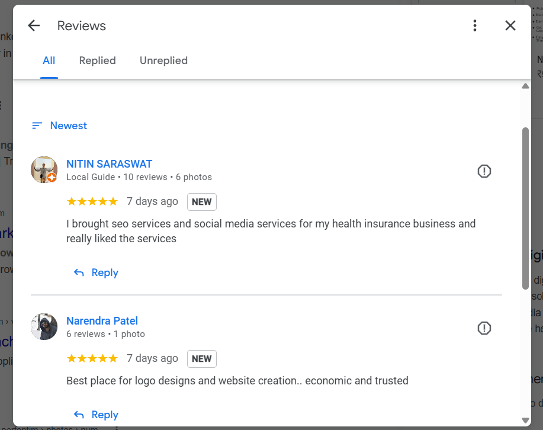
Task: Show the Unreplied reviews tab
Action: pos(163,60)
